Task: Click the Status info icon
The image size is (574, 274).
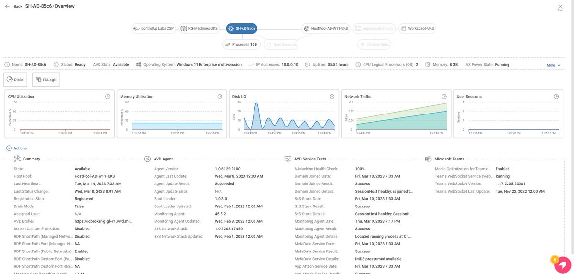Action: click(56, 64)
